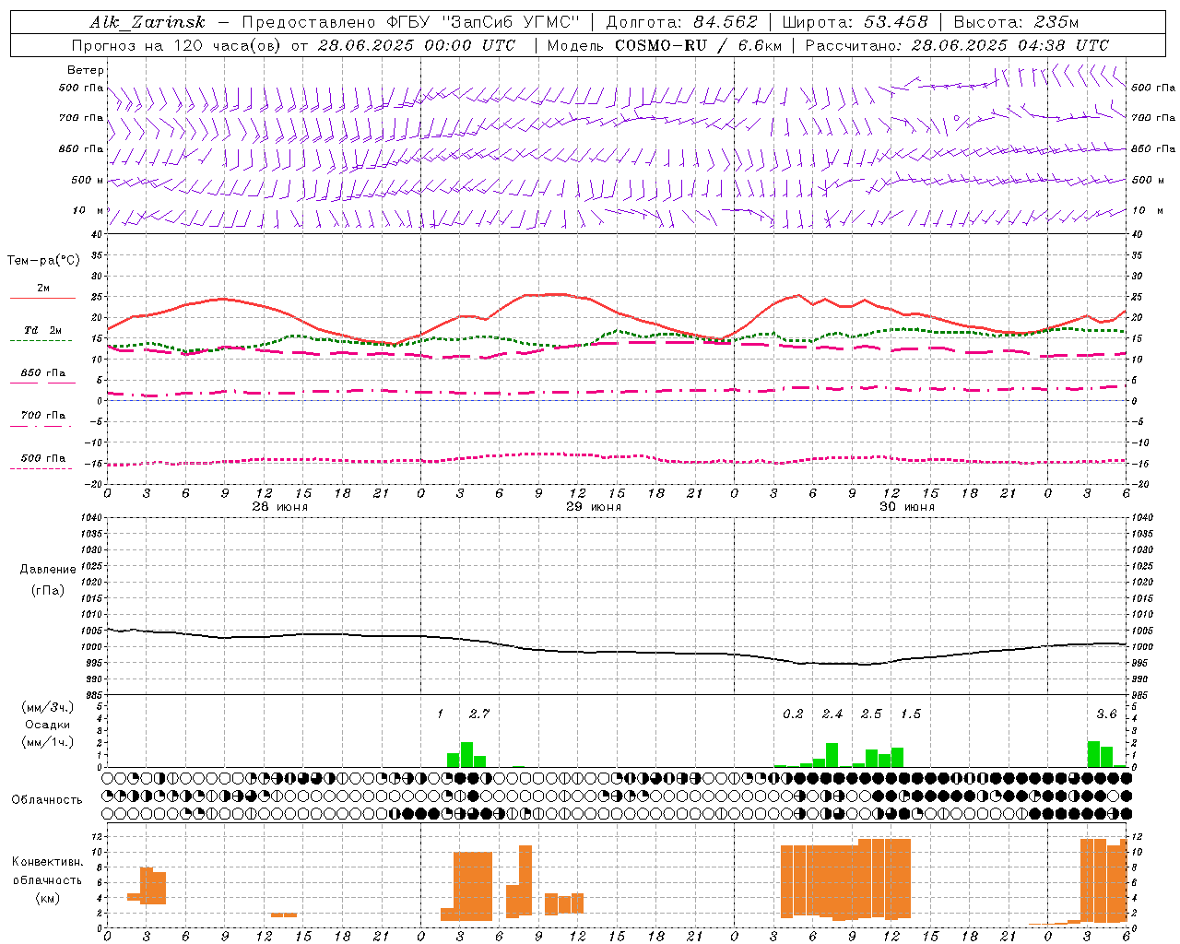The width and height of the screenshot is (1180, 944).
Task: Click the 700 гПа temperature legend entry
Action: point(43,415)
